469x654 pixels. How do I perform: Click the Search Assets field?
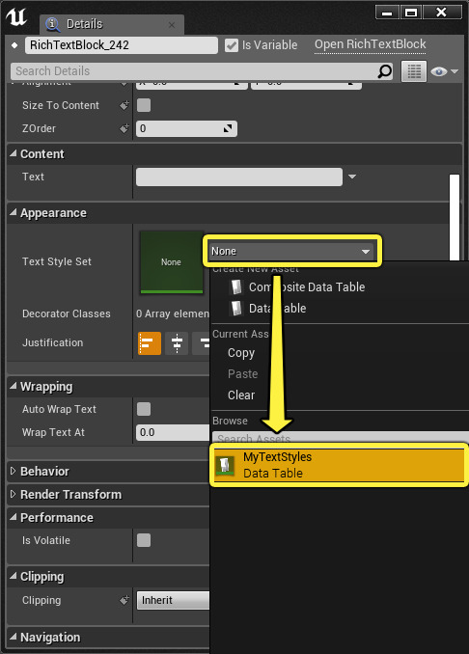click(340, 438)
